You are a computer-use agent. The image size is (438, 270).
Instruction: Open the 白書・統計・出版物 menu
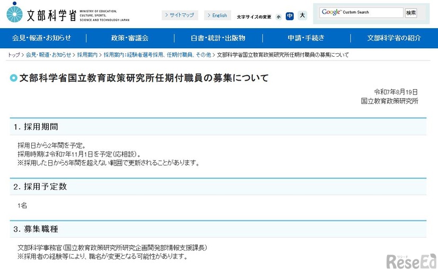tap(218, 38)
